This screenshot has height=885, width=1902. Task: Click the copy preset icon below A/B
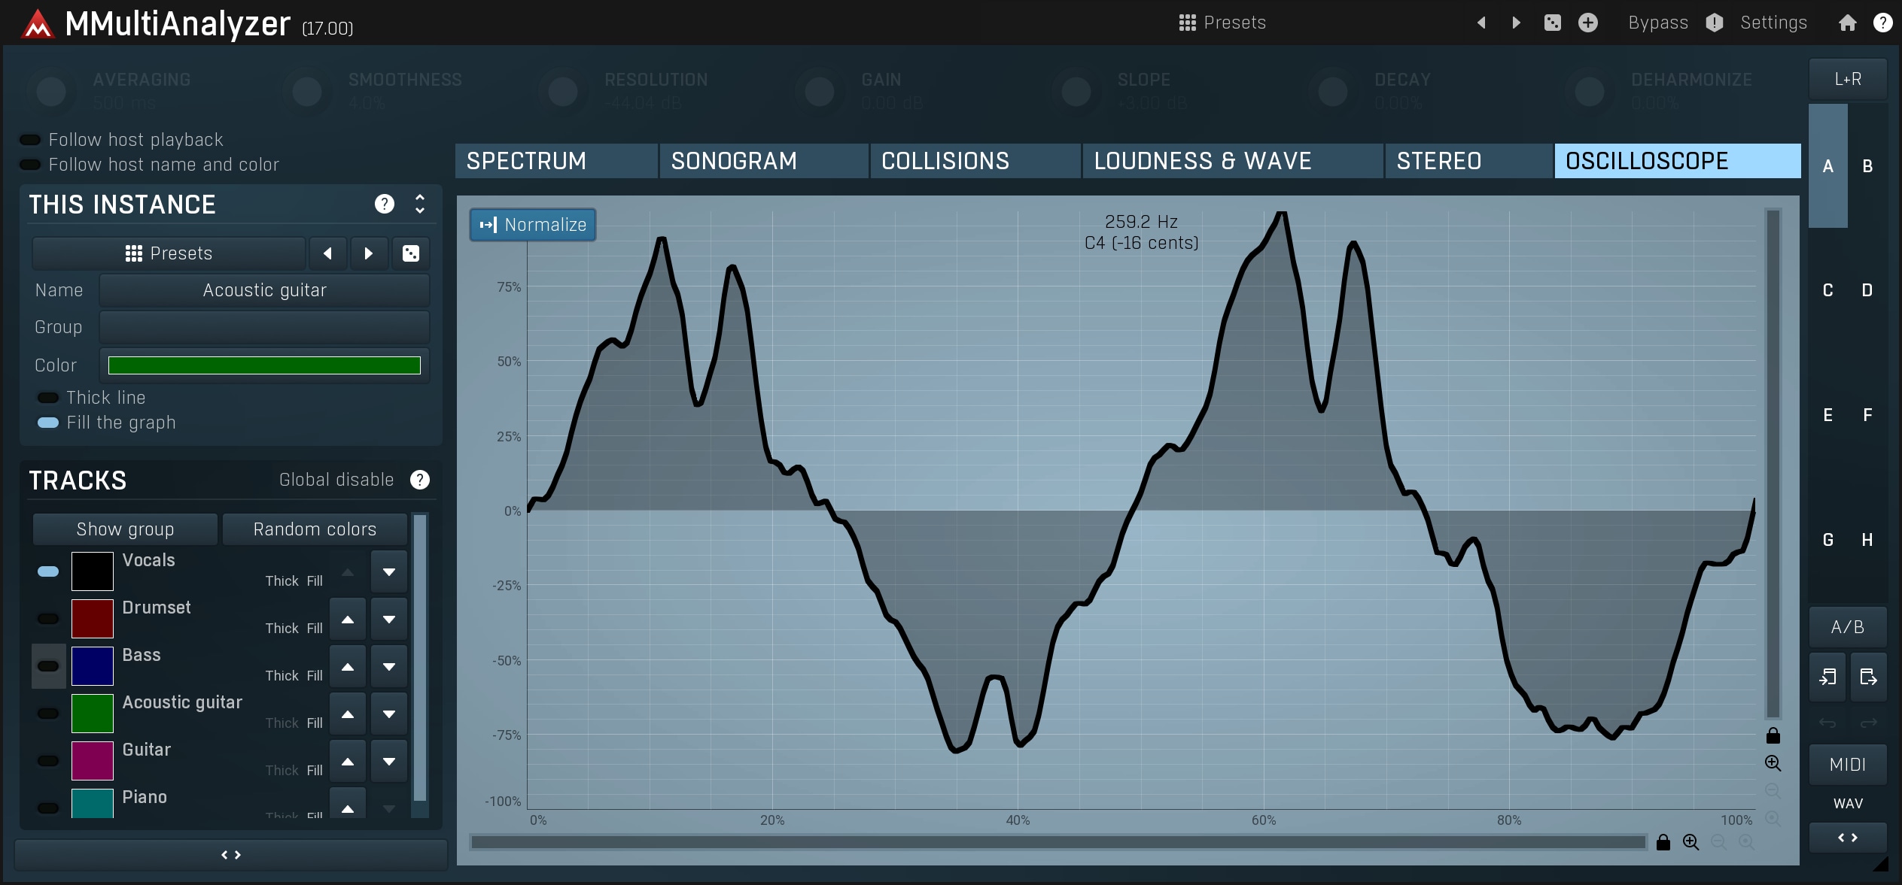pos(1827,677)
